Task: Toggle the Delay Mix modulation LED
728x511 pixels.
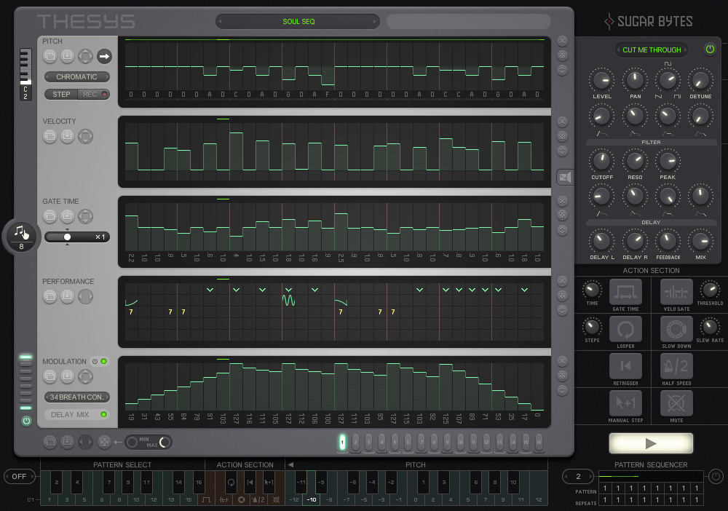Action: coord(104,415)
